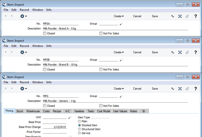Cancel changes in MPSB window
The image size is (202, 137).
pyautogui.click(x=137, y=52)
